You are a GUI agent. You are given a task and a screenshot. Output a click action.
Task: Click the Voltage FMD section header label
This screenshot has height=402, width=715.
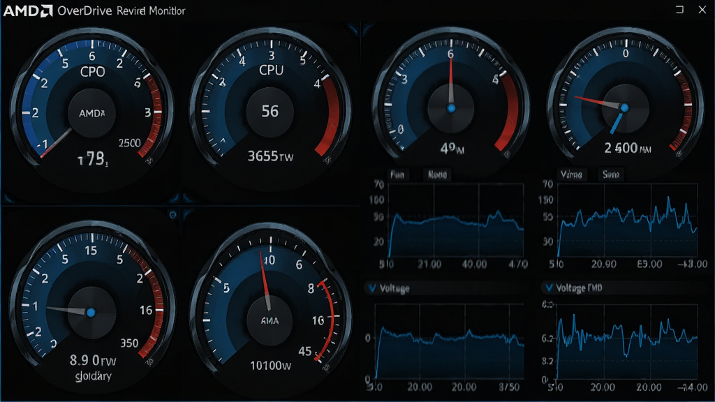coord(579,288)
